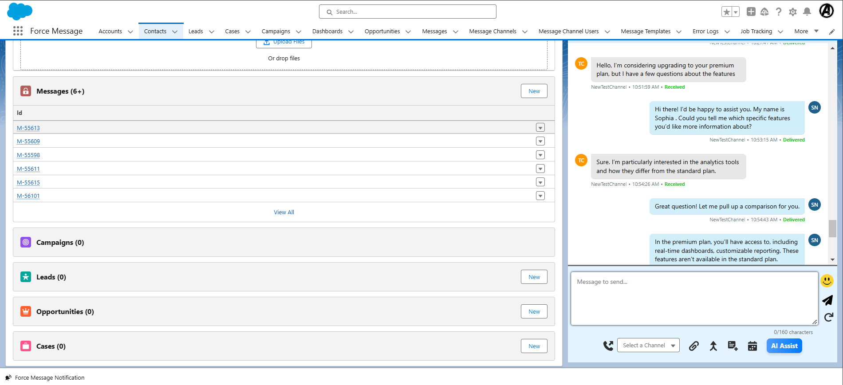This screenshot has height=385, width=843.
Task: Click the AI Assist button
Action: pyautogui.click(x=784, y=346)
